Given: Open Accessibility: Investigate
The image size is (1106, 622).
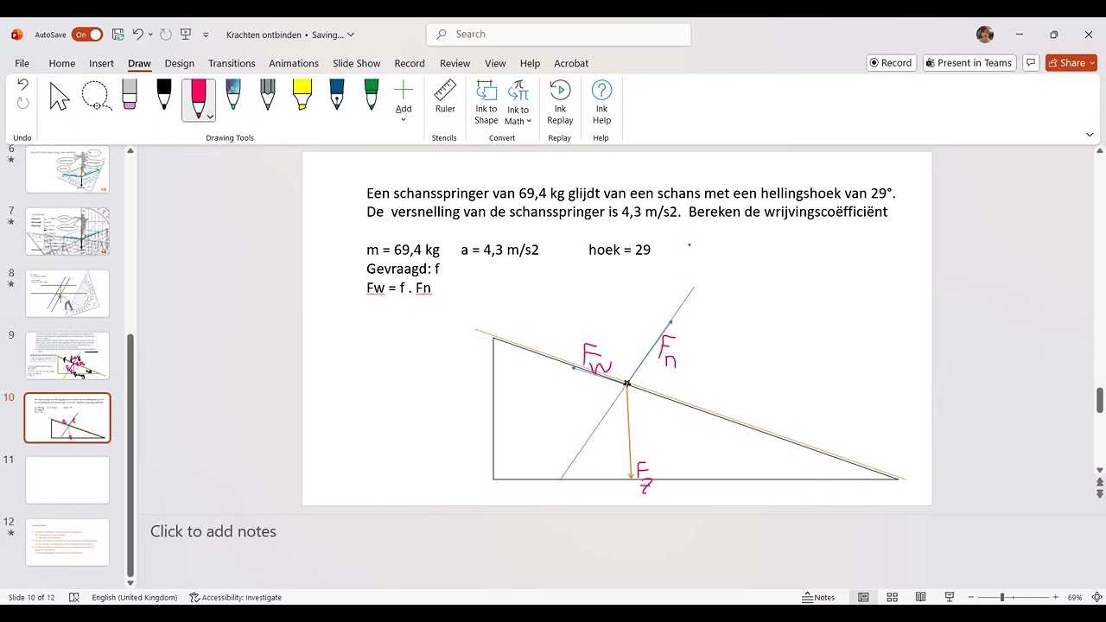Looking at the screenshot, I should pos(235,597).
